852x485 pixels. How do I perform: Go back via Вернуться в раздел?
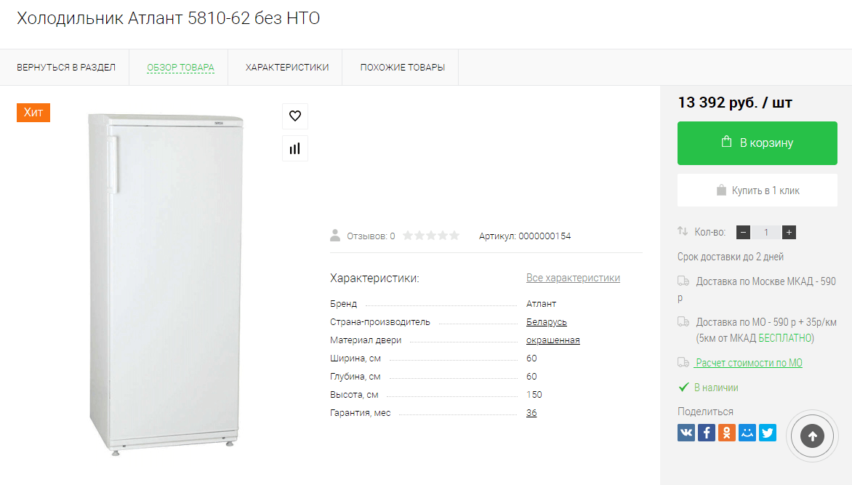tap(66, 68)
